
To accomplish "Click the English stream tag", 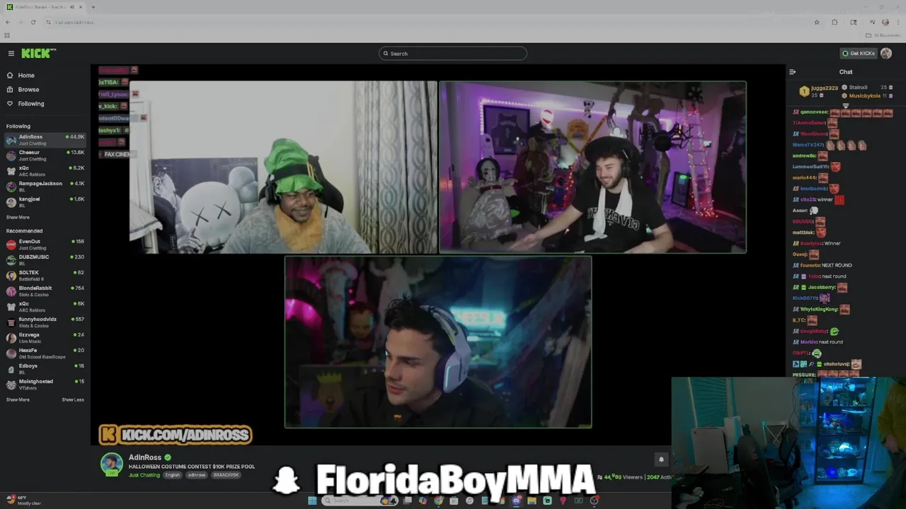I will click(x=173, y=475).
